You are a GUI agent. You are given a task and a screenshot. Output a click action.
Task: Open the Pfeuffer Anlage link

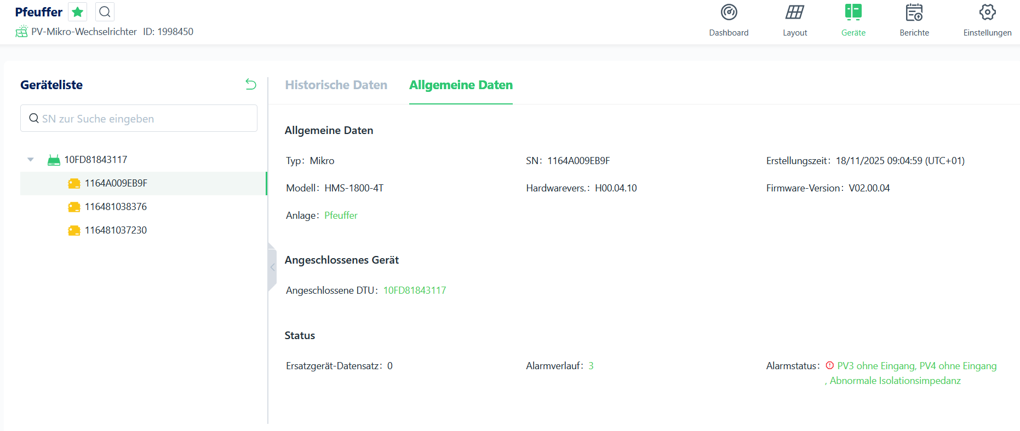(341, 215)
